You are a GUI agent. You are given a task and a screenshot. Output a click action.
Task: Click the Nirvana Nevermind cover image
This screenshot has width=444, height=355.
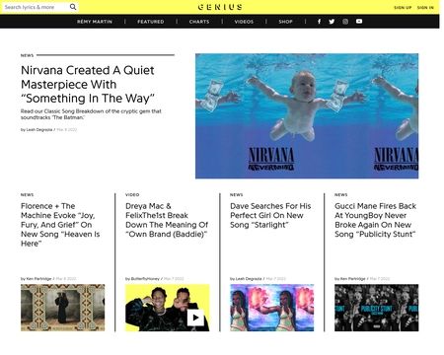coord(307,116)
